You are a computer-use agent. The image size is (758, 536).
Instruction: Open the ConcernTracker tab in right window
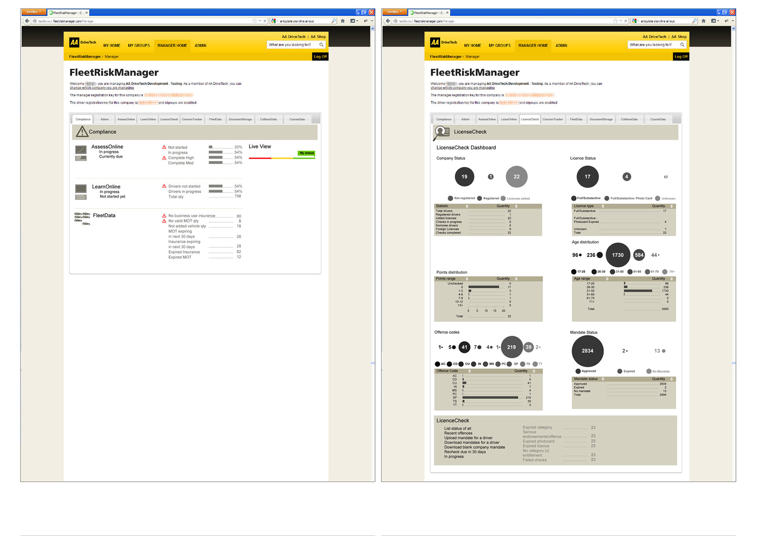(x=553, y=119)
